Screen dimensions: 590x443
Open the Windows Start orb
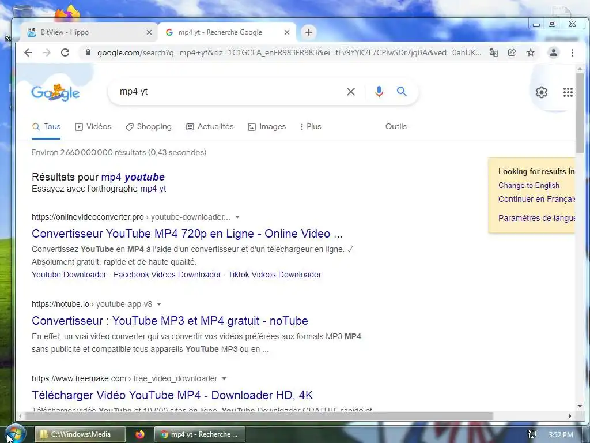(x=16, y=433)
